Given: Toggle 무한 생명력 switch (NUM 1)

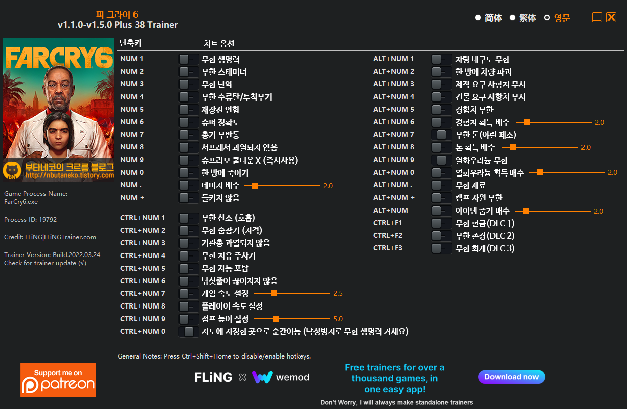Looking at the screenshot, I should tap(189, 59).
